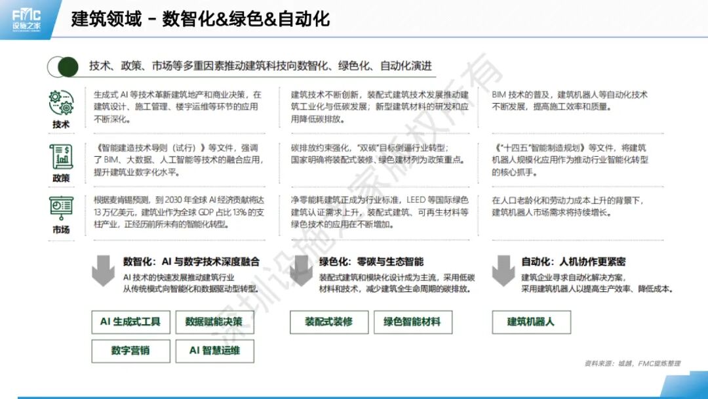Select the 建筑机器人 box
This screenshot has width=708, height=399.
tap(533, 322)
